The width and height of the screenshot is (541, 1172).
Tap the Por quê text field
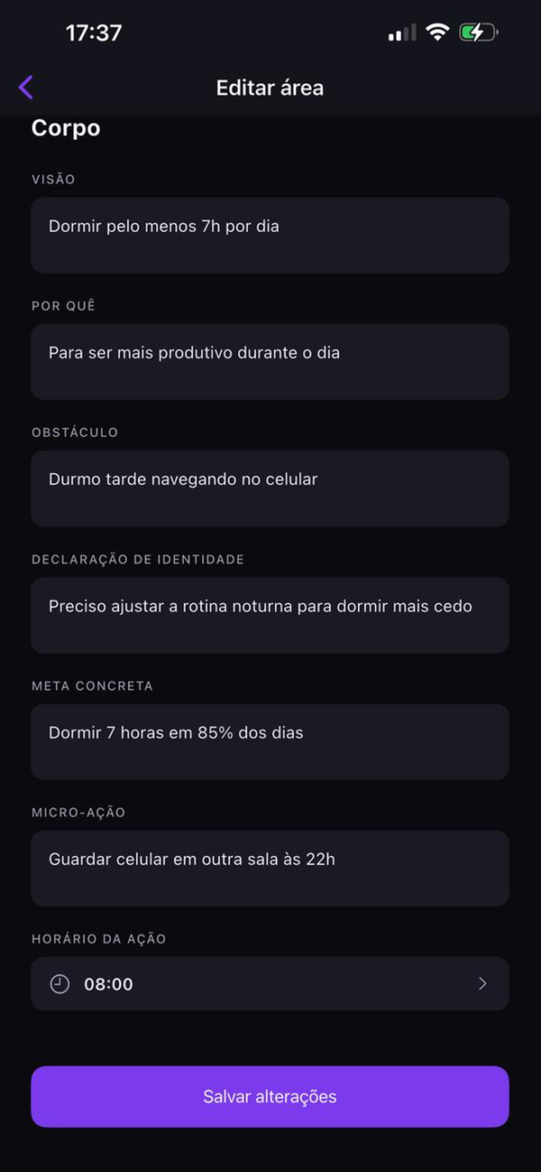pyautogui.click(x=270, y=359)
